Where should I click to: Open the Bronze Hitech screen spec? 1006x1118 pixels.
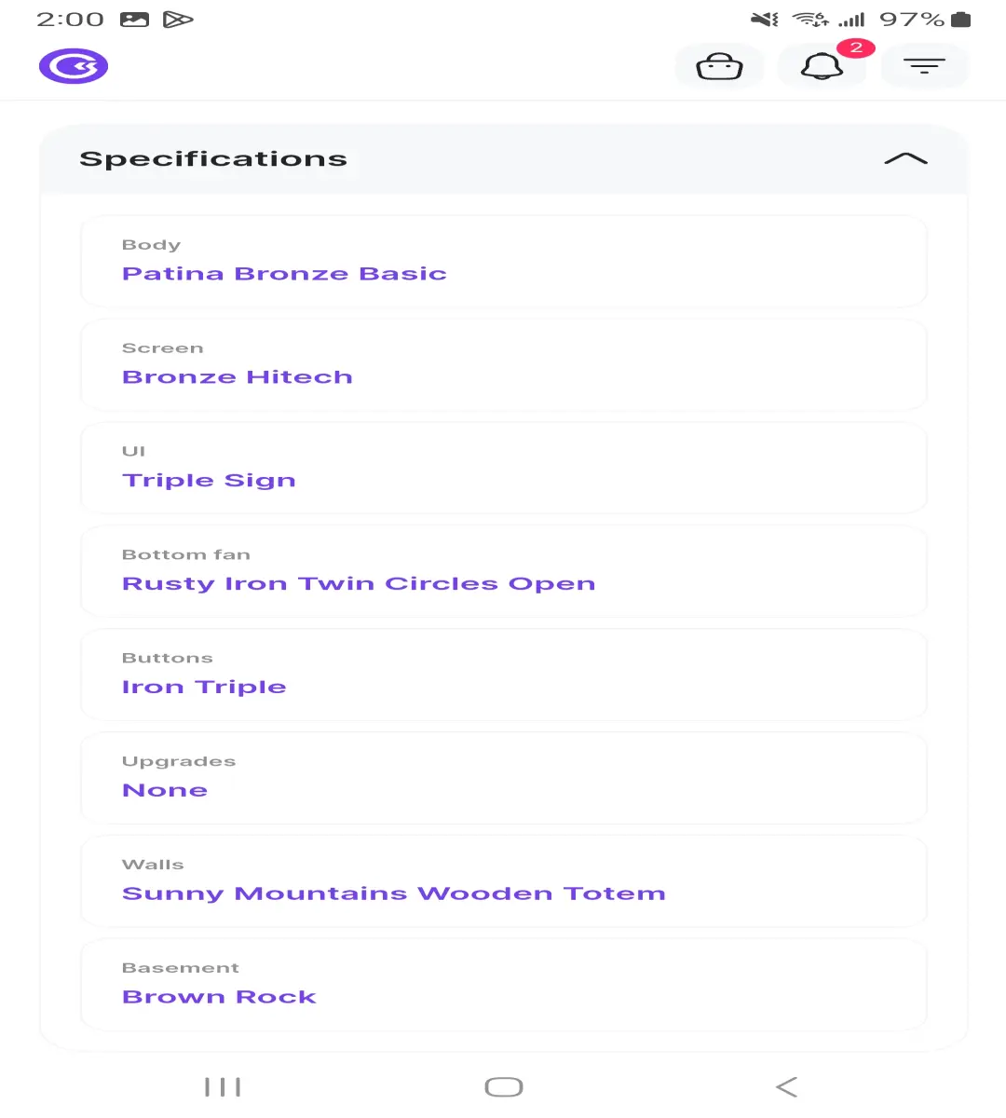click(238, 377)
